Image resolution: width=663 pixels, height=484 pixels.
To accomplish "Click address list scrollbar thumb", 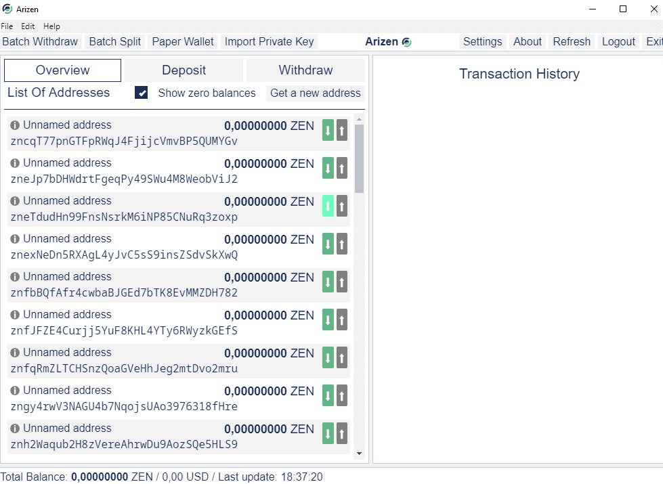I will (359, 158).
